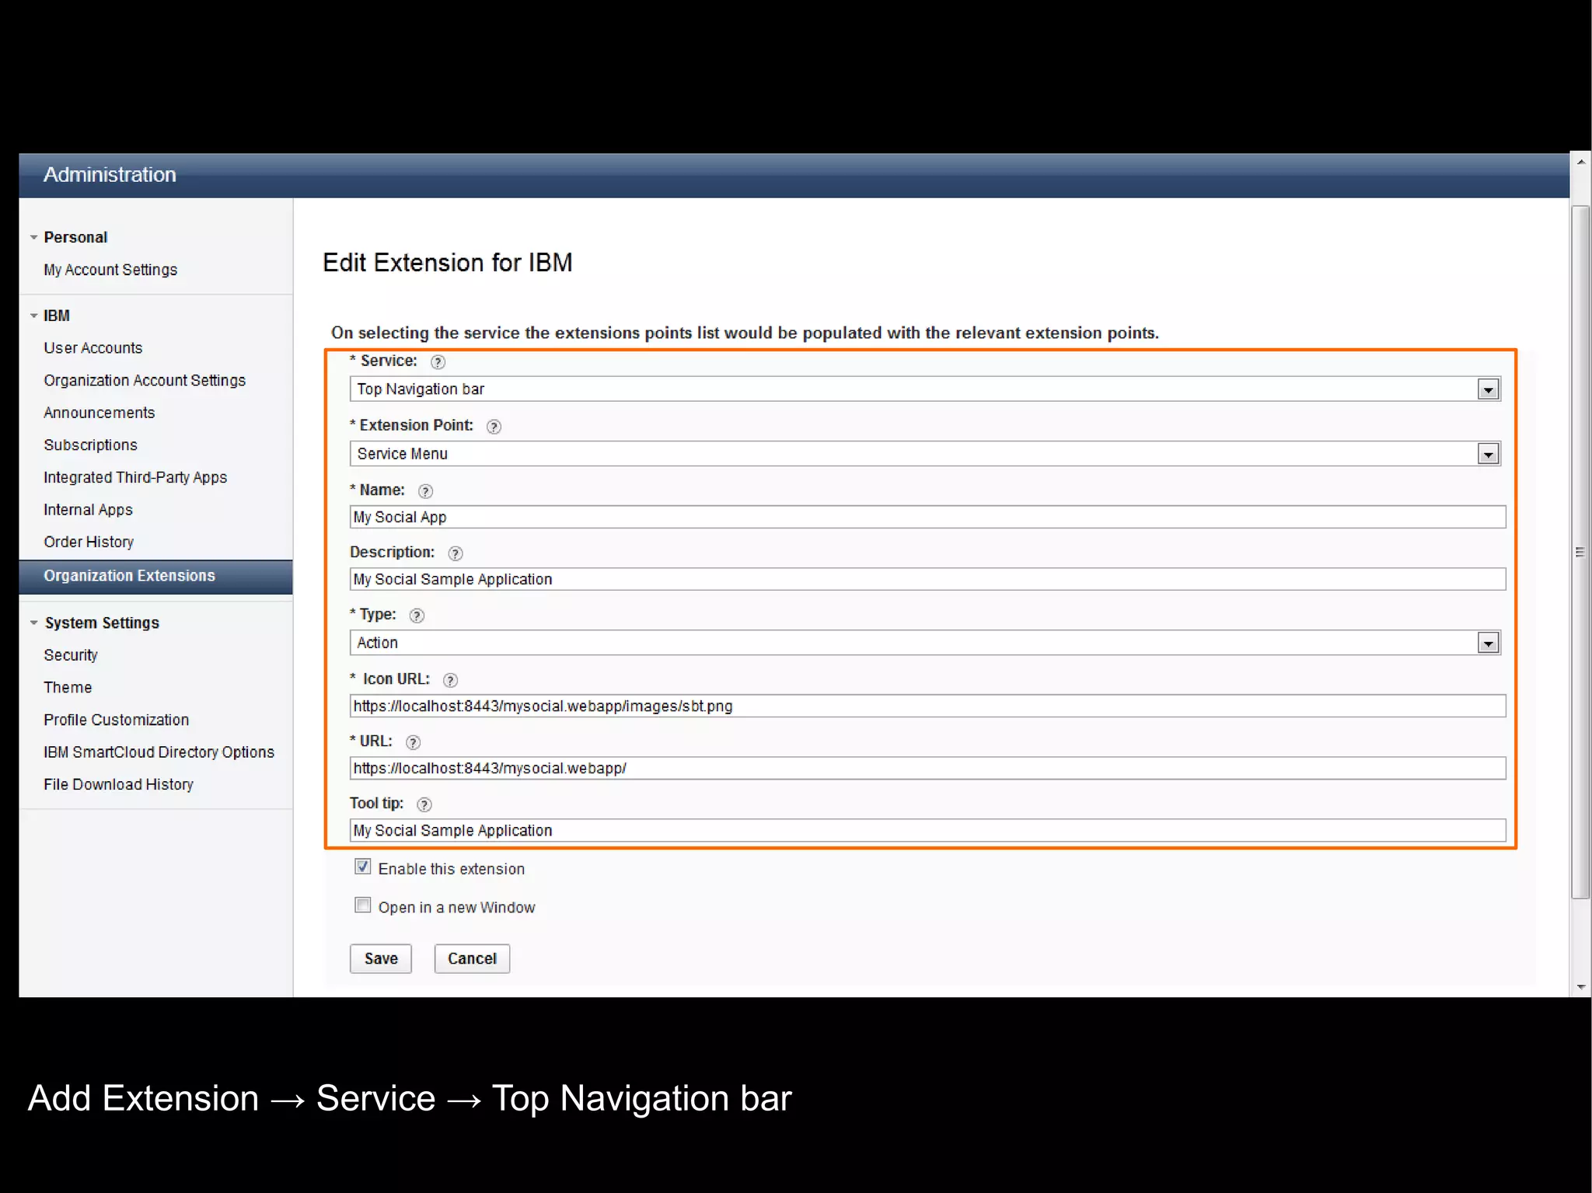
Task: Open Security settings
Action: tap(71, 655)
